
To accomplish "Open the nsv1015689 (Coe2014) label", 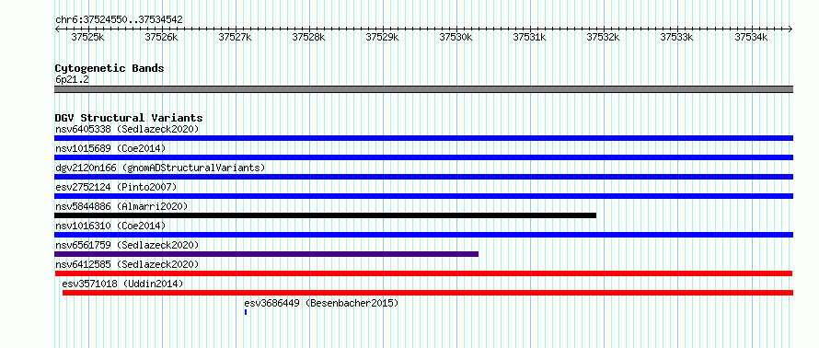I will click(110, 148).
